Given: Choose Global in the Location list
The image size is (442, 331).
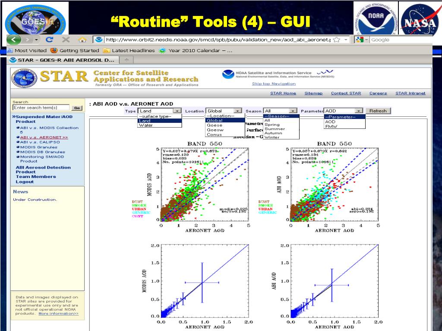Looking at the screenshot, I should coord(225,121).
